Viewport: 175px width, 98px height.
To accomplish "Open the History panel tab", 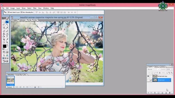I will pyautogui.click(x=157, y=67).
